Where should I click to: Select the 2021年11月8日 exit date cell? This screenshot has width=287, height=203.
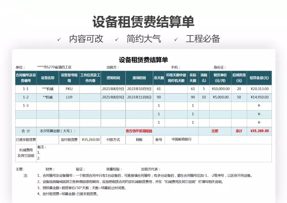tap(139, 97)
